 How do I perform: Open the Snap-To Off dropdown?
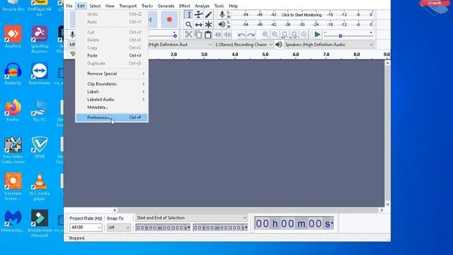click(x=118, y=227)
